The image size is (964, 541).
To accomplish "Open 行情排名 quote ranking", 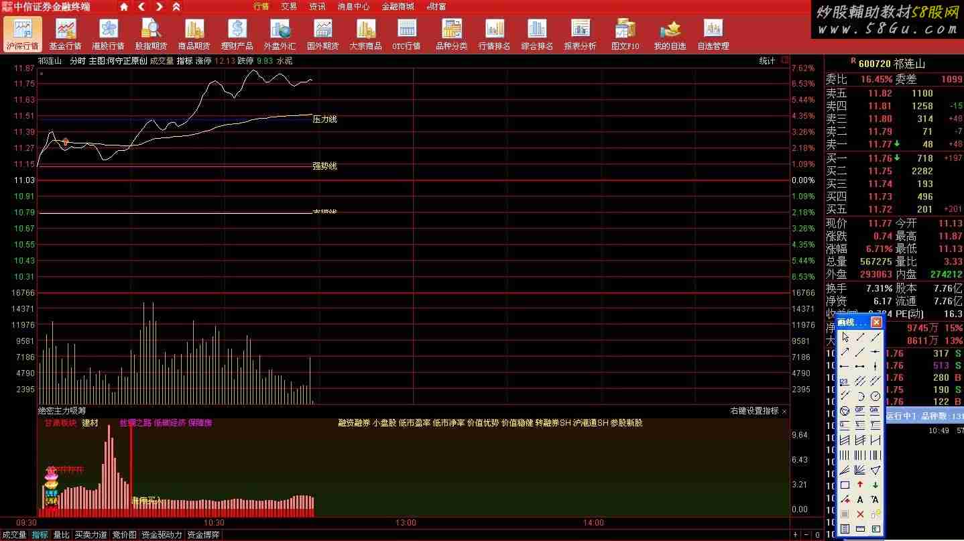I will [x=494, y=34].
